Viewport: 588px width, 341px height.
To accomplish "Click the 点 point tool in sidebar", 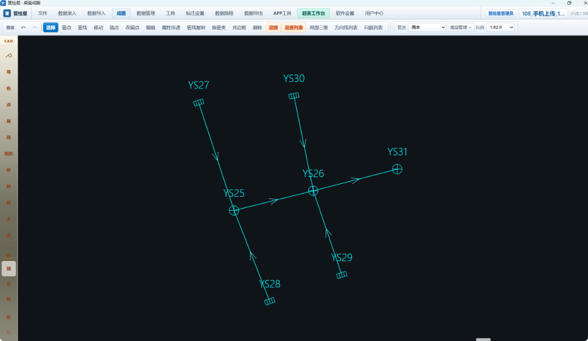I will [9, 105].
